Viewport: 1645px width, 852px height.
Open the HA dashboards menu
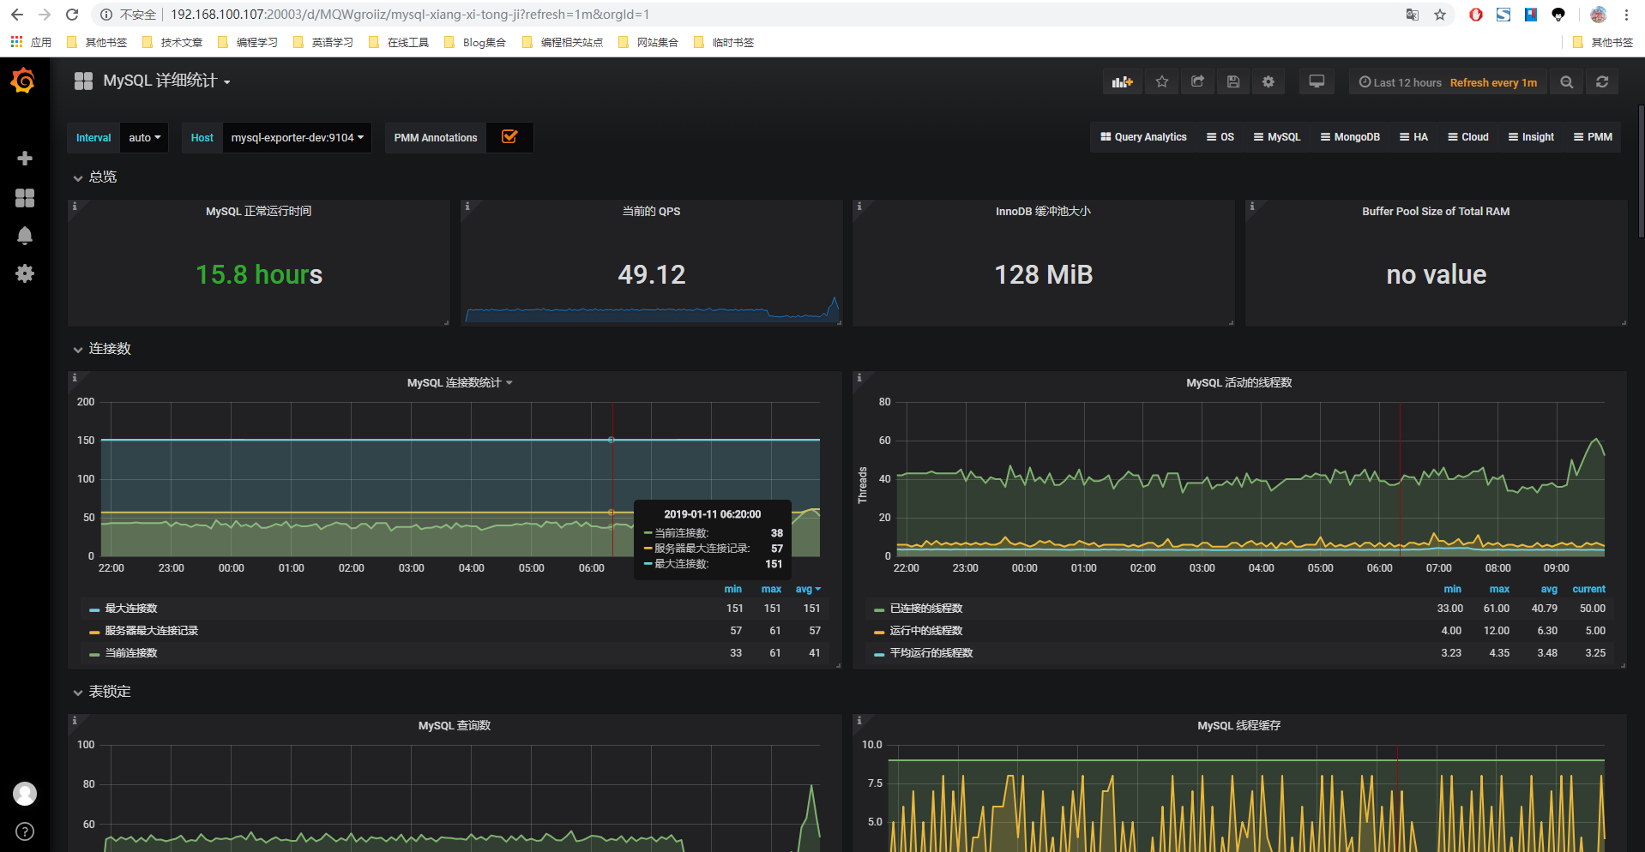click(x=1413, y=137)
